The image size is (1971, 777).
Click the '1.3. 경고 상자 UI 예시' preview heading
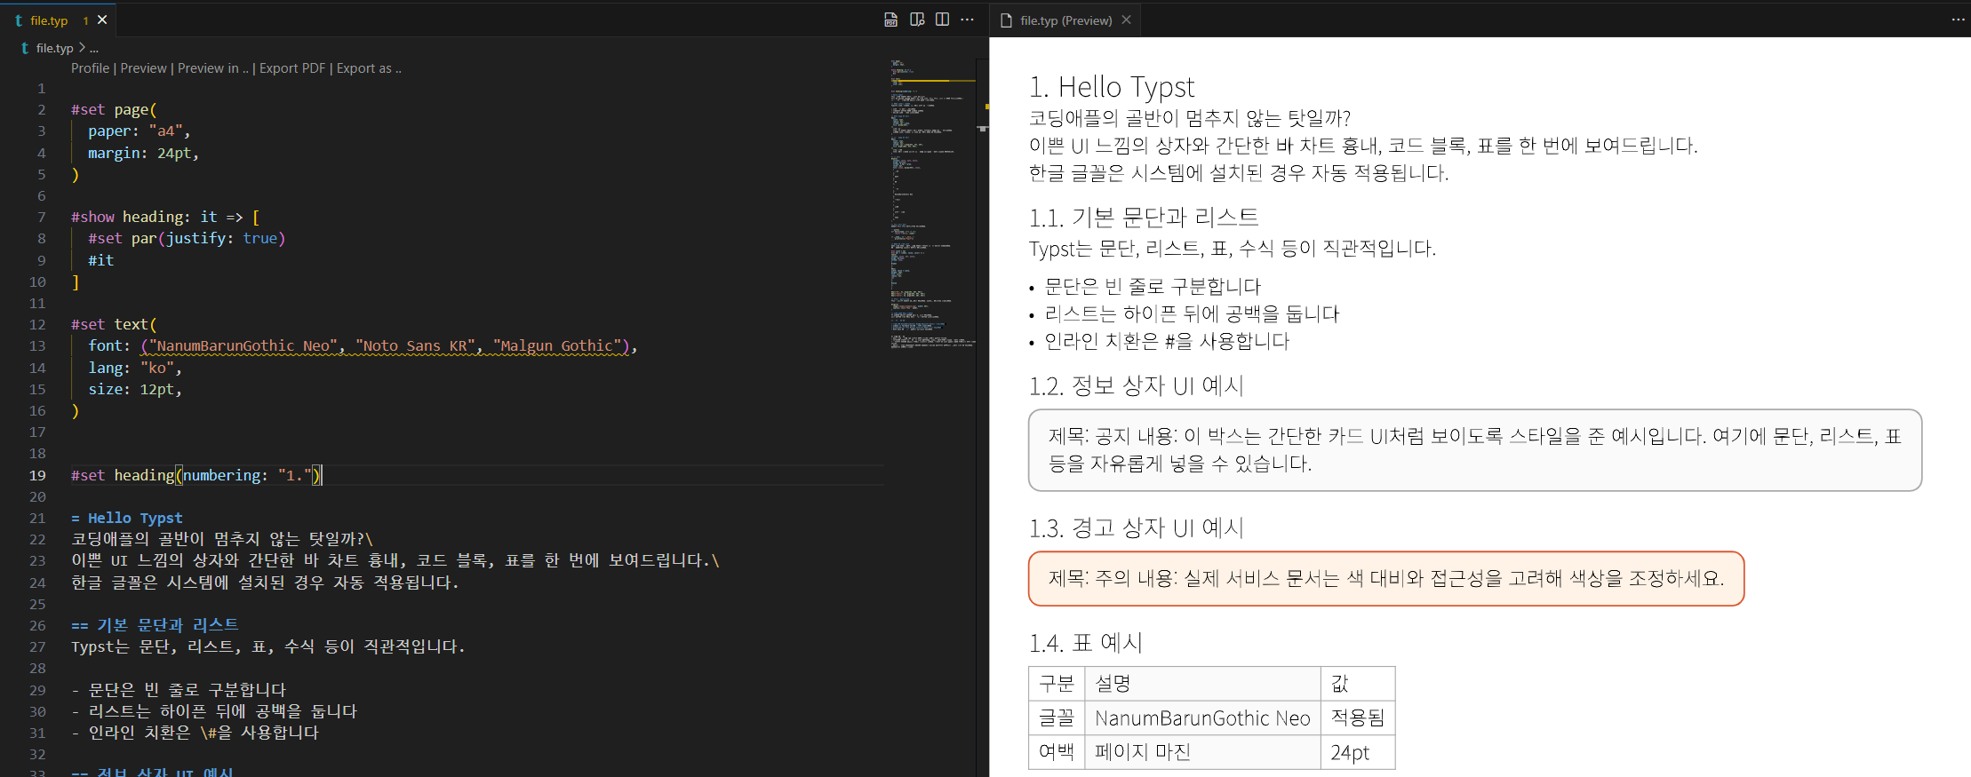pyautogui.click(x=1137, y=528)
